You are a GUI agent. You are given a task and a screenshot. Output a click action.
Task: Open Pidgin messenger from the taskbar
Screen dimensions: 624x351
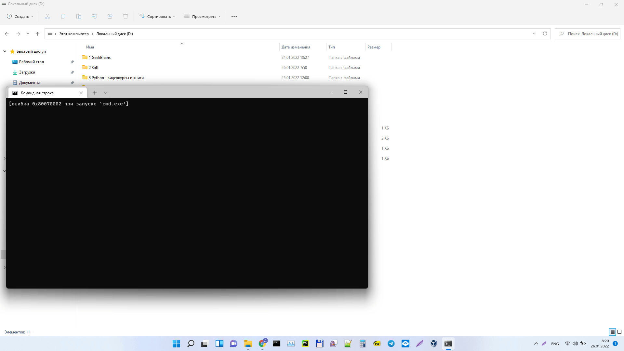(334, 344)
